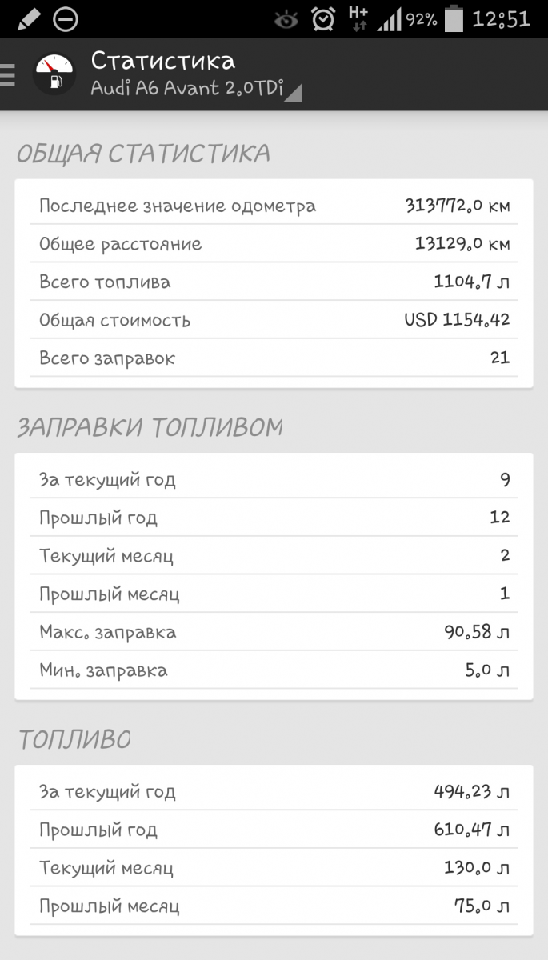Tap the eye Smart Stay status icon
This screenshot has width=548, height=960.
click(286, 19)
